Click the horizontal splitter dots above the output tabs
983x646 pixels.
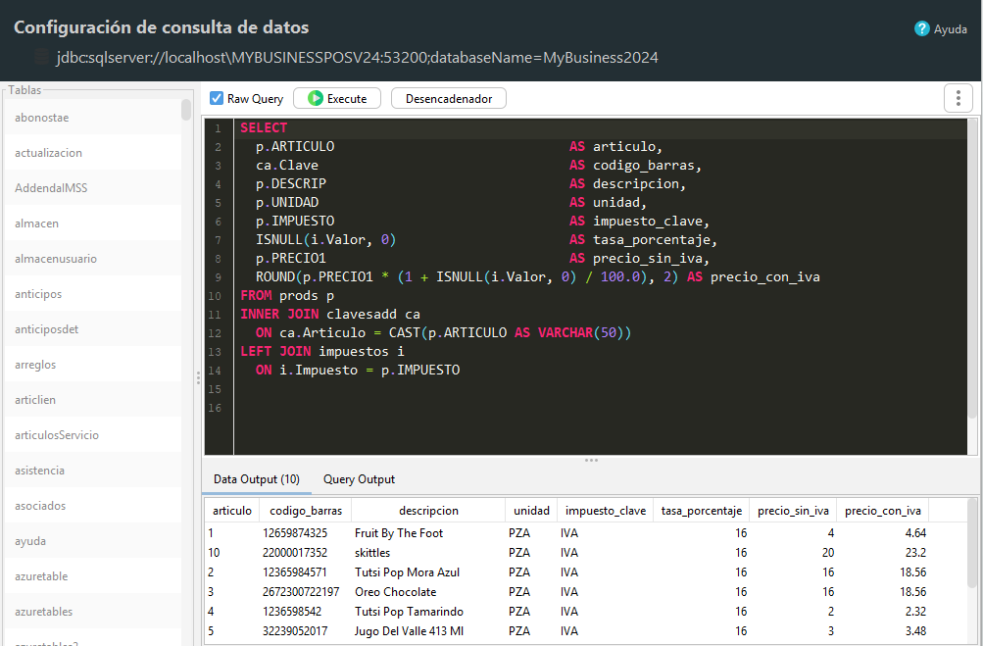click(x=591, y=461)
